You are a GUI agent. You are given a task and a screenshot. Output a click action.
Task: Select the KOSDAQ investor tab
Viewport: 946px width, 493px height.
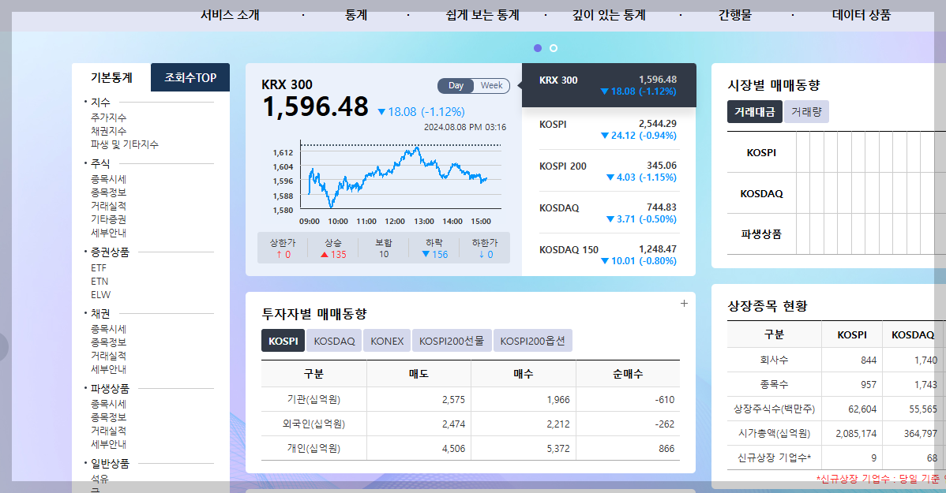(334, 341)
